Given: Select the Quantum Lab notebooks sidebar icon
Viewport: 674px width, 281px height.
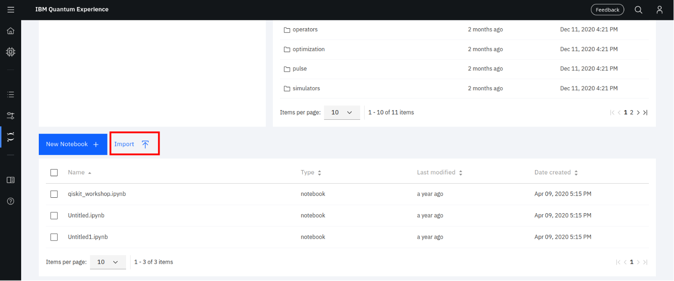Looking at the screenshot, I should [11, 137].
